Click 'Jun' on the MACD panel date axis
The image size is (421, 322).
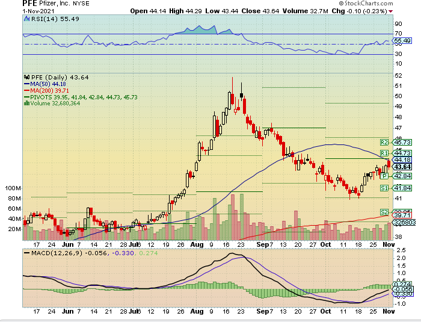(x=67, y=312)
